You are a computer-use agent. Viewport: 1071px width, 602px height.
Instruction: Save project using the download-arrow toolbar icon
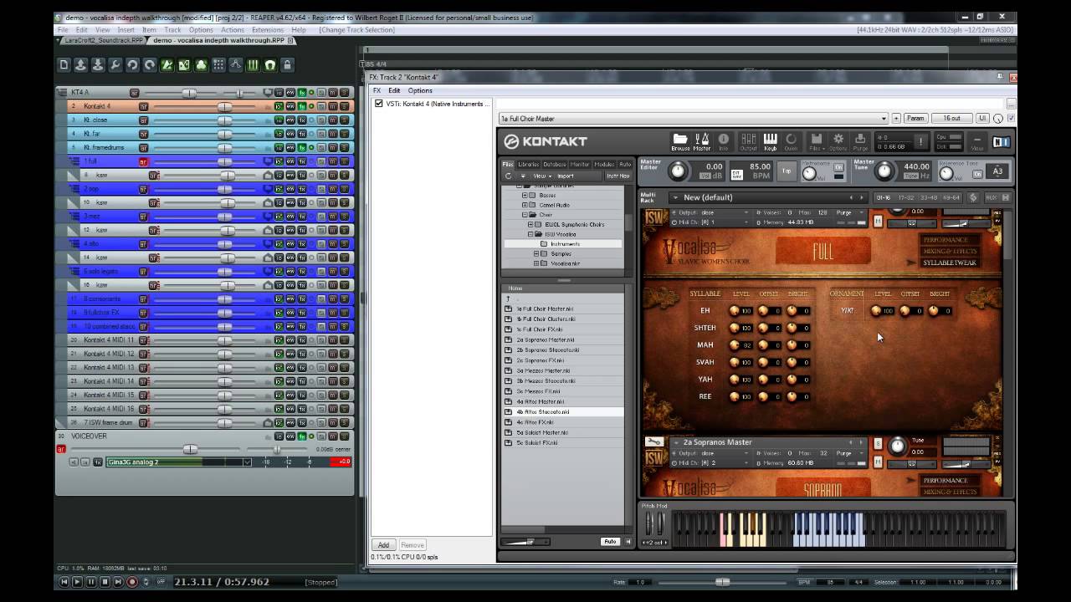pyautogui.click(x=98, y=64)
